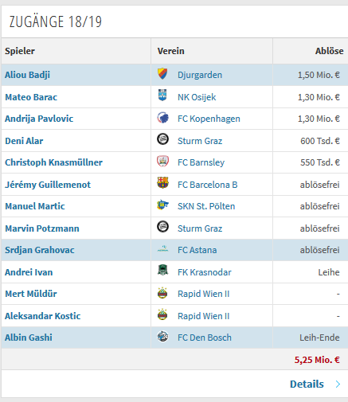Open the FC Kopenhagen crest icon
Image resolution: width=348 pixels, height=402 pixels.
[162, 117]
